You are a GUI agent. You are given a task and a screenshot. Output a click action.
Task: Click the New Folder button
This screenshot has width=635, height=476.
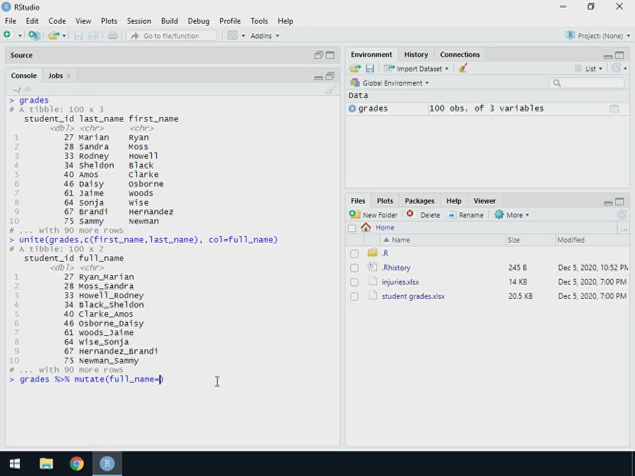pyautogui.click(x=374, y=215)
